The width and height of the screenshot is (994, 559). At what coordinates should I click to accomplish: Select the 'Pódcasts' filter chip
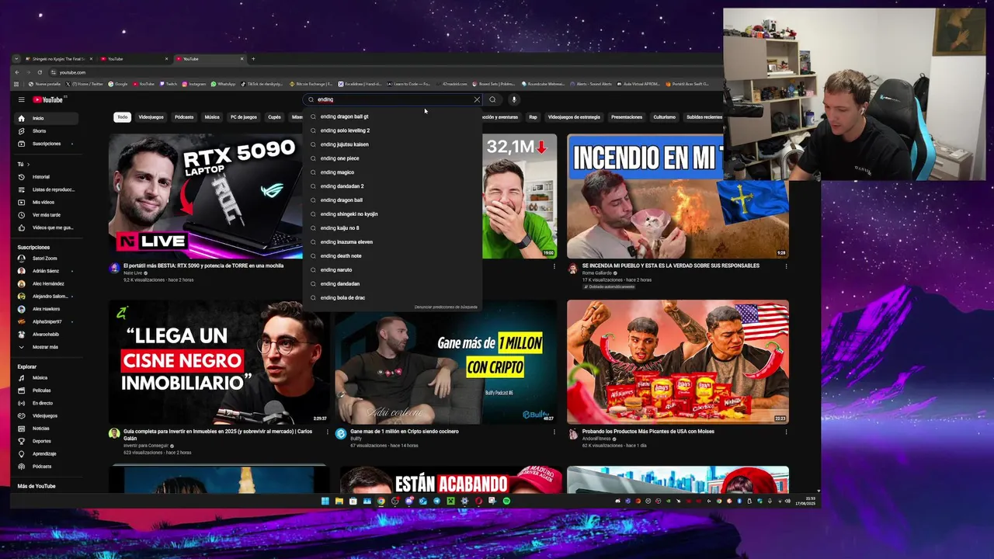[184, 117]
